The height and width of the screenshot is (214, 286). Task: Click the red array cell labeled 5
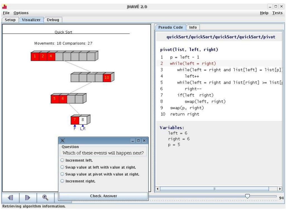(54, 99)
